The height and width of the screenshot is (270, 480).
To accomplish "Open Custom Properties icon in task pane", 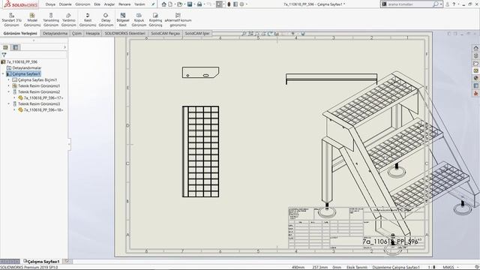I will tap(475, 86).
